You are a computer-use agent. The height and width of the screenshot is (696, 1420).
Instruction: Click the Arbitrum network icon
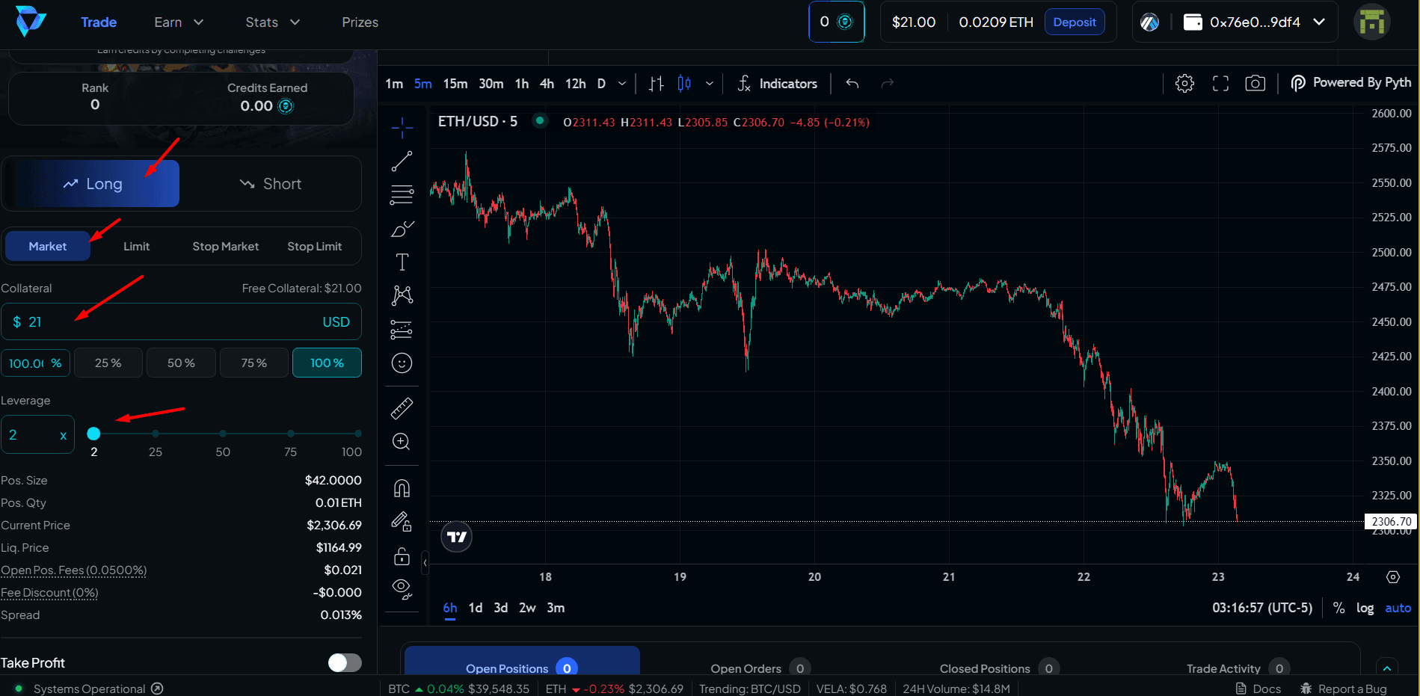pos(1150,22)
